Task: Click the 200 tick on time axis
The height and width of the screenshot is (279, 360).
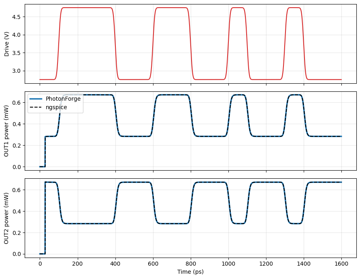Action: coord(78,264)
